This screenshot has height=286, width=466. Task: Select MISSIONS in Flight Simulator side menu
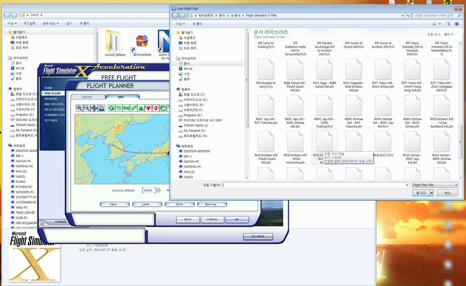coord(51,99)
